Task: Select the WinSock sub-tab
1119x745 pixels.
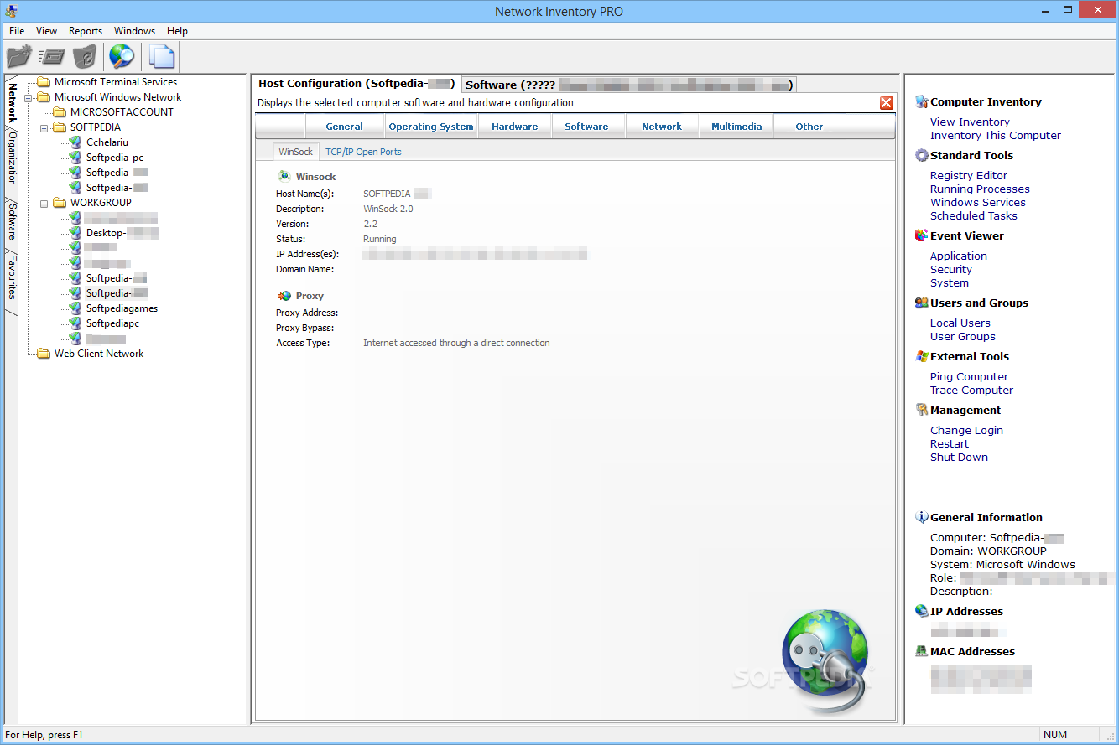Action: [295, 152]
